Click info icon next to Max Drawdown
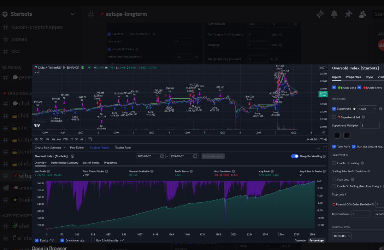The image size is (384, 250). point(234,171)
